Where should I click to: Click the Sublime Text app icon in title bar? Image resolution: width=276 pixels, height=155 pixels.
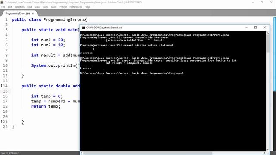[2, 3]
